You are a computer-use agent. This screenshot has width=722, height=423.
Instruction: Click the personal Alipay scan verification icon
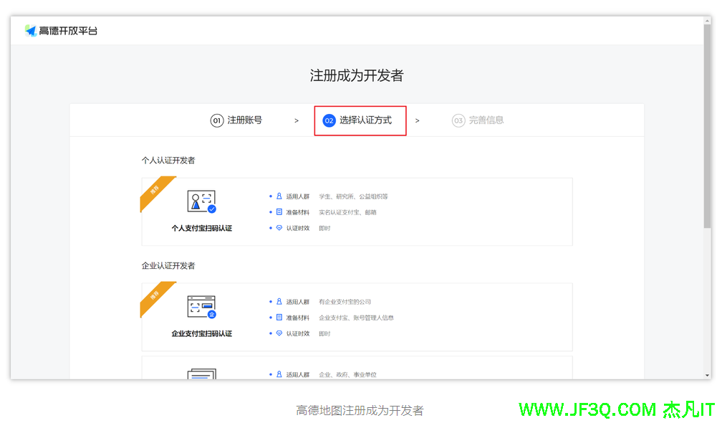click(x=201, y=201)
